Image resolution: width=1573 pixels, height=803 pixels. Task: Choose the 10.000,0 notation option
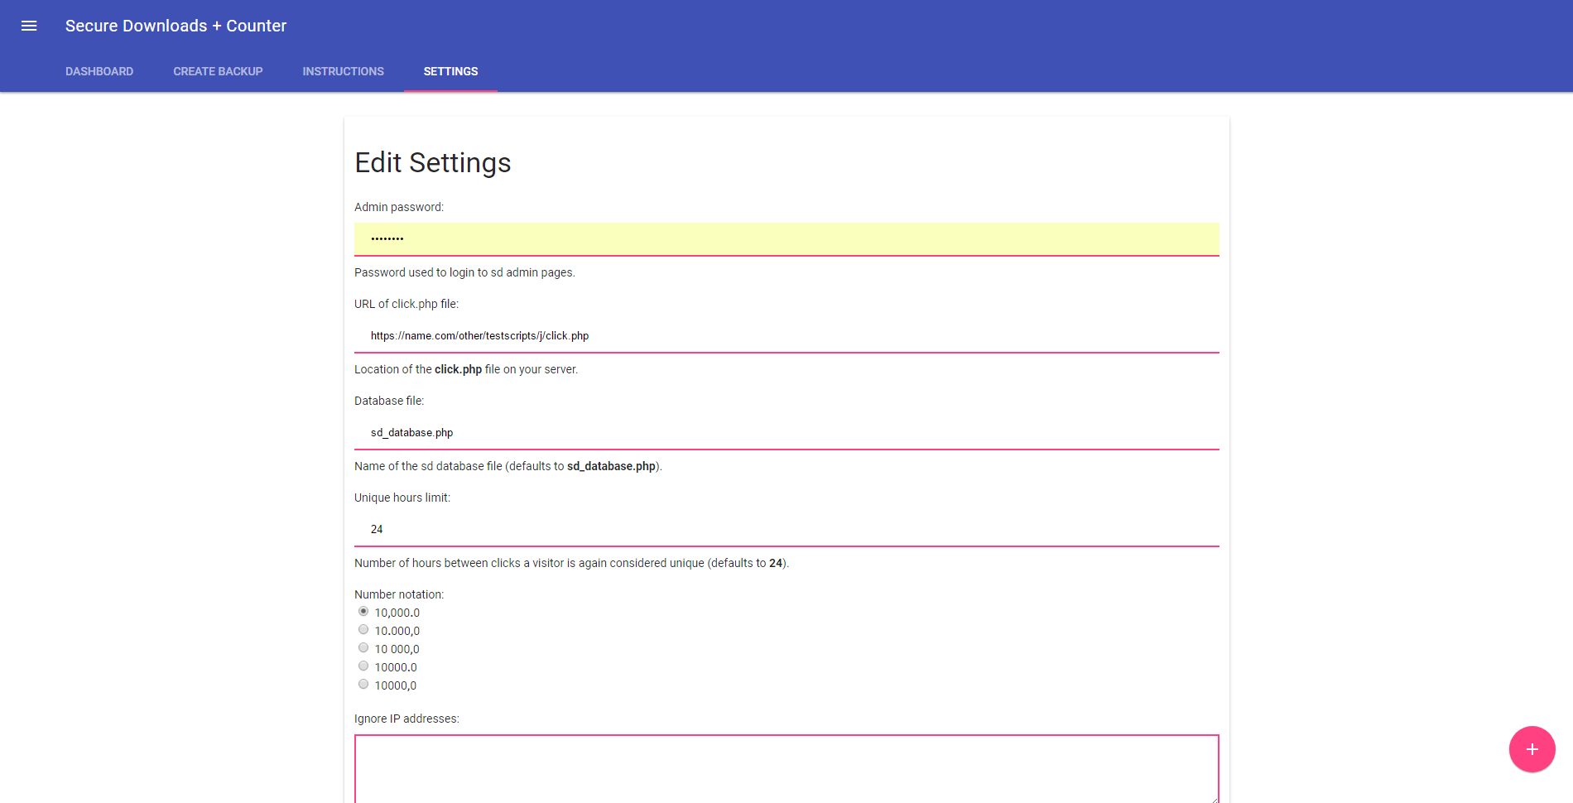point(363,630)
